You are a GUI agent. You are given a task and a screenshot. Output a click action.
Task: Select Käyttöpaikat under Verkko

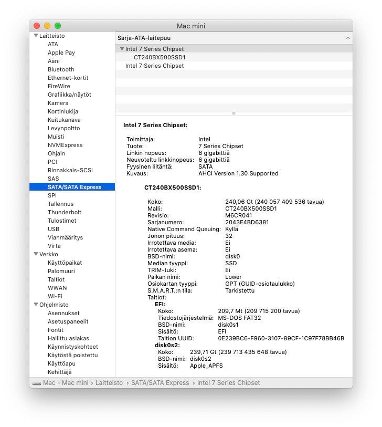pyautogui.click(x=65, y=263)
